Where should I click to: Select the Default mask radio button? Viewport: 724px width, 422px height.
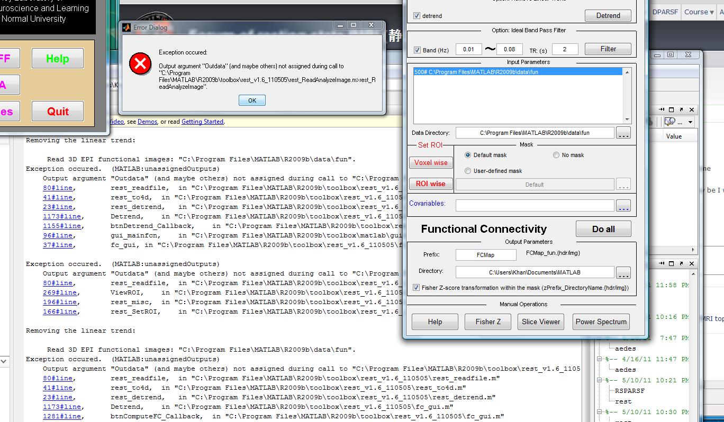(468, 155)
